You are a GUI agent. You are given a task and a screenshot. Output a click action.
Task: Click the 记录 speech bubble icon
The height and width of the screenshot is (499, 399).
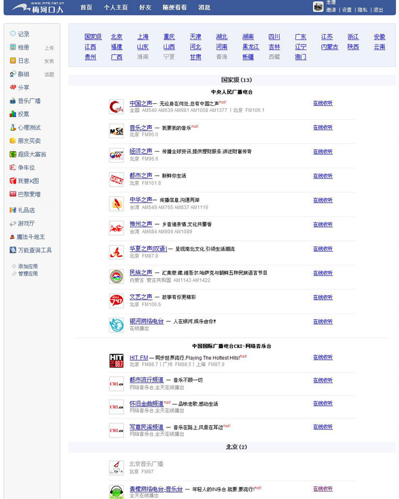coord(13,34)
